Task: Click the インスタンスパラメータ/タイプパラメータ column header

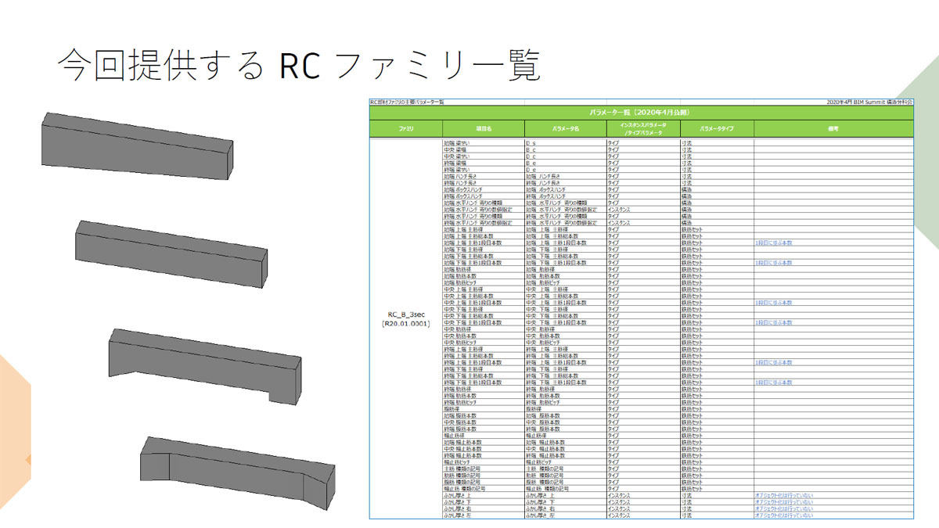Action: point(643,129)
